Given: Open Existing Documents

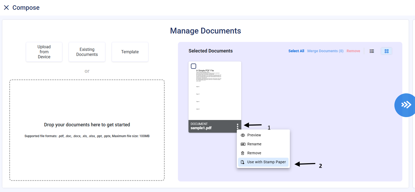Looking at the screenshot, I should (x=87, y=52).
